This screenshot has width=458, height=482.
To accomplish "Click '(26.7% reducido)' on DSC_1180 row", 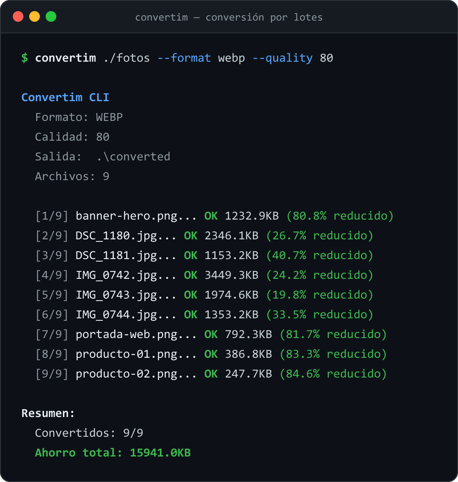I will click(319, 236).
